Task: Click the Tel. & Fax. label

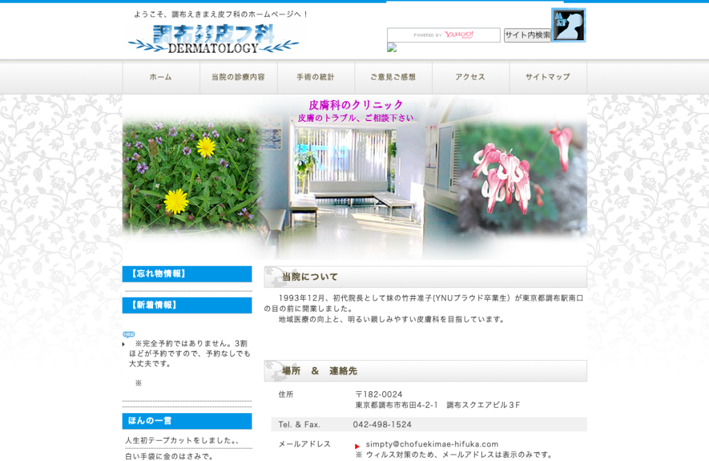Action: [x=299, y=425]
